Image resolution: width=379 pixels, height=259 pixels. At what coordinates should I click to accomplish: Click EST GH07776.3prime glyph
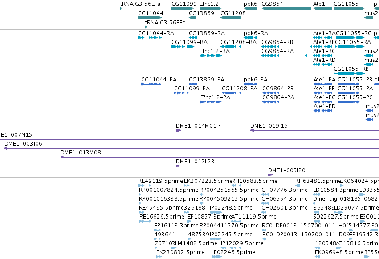tap(265, 194)
